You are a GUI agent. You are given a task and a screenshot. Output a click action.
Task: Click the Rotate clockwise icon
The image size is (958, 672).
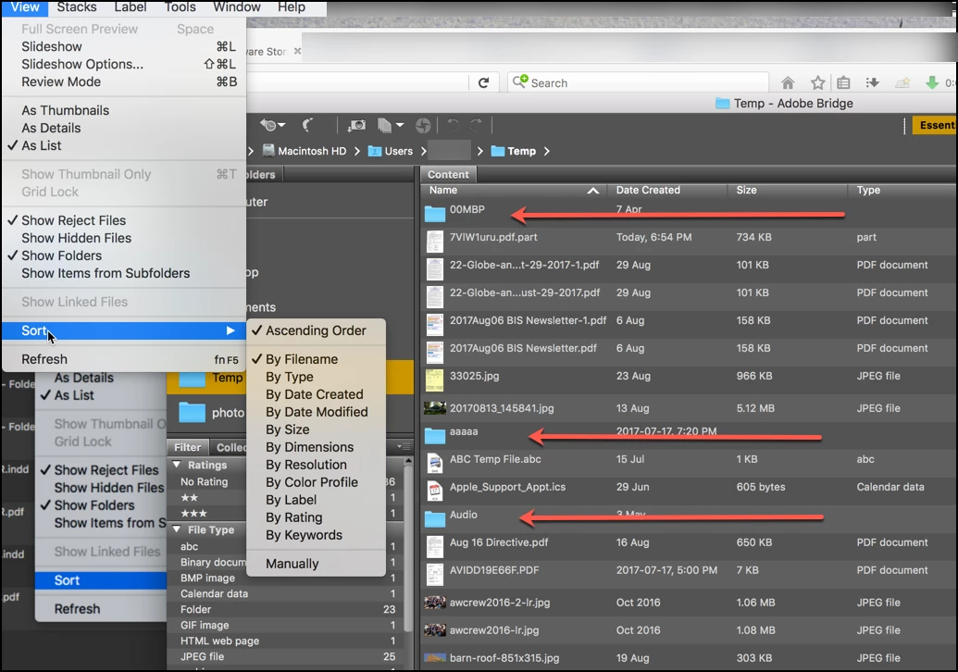click(x=477, y=125)
